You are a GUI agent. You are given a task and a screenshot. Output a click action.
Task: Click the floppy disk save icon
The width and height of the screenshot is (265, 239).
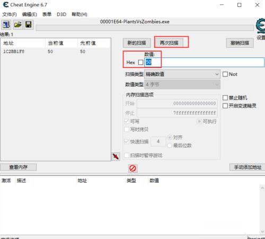pos(29,24)
